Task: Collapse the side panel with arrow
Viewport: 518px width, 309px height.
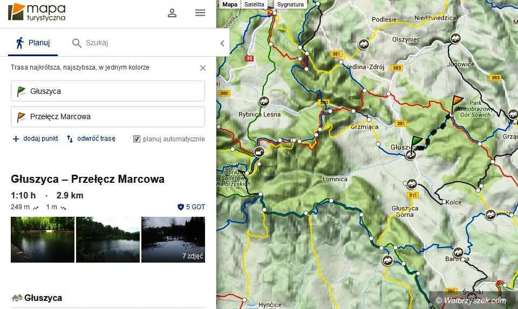Action: coord(222,43)
